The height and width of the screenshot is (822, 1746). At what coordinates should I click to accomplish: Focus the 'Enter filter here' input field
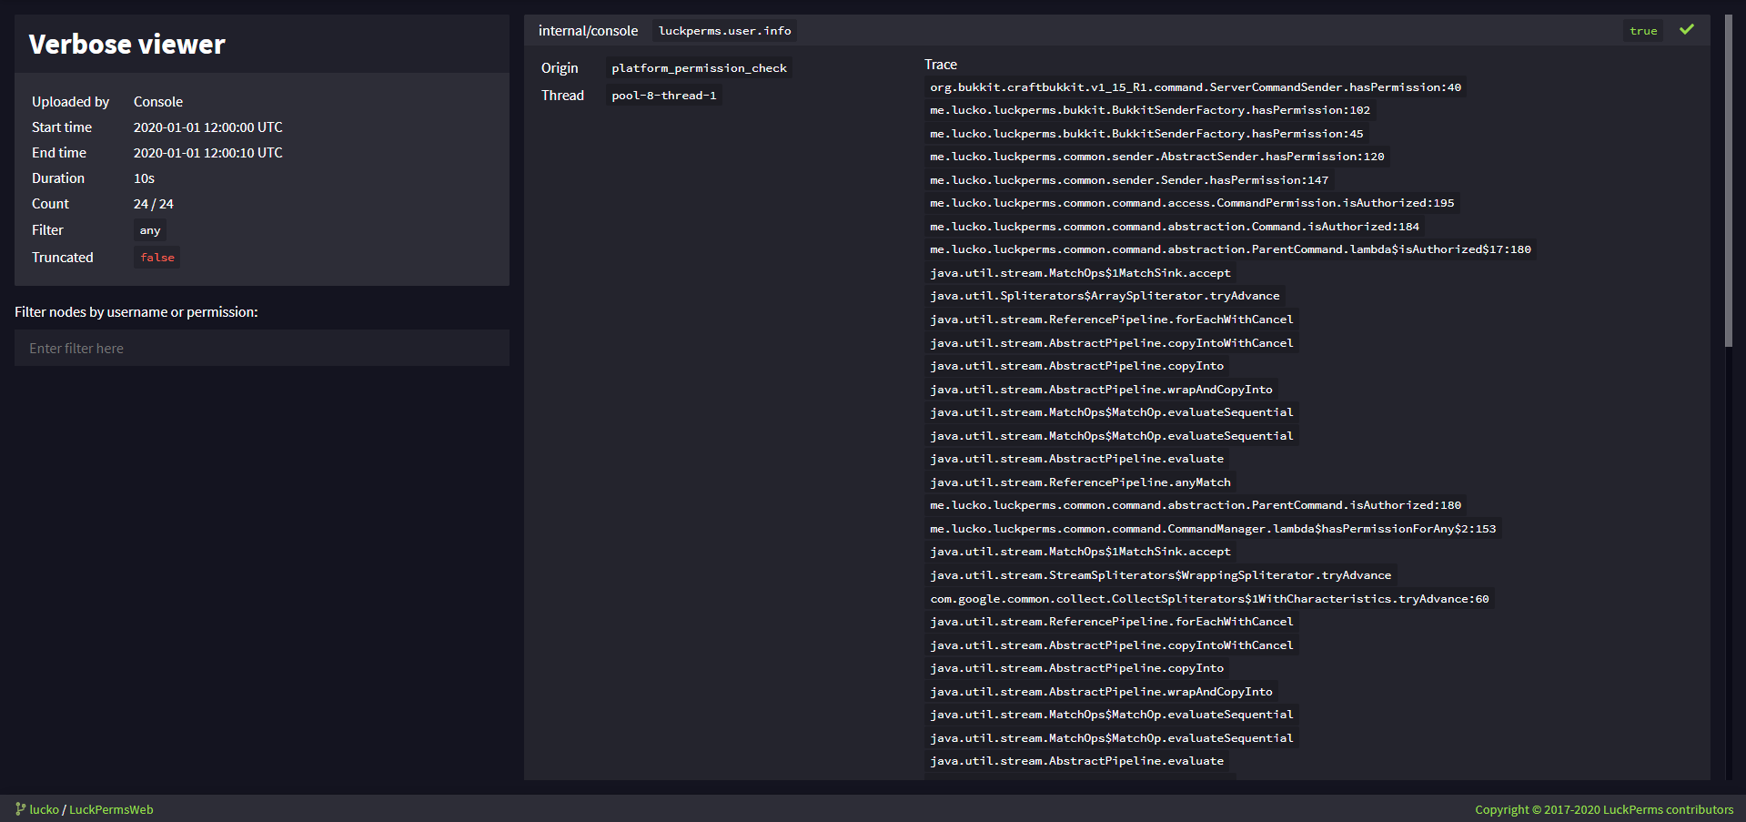261,348
